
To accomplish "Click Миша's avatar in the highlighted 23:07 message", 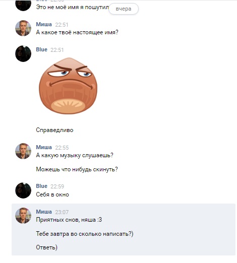I will point(23,216).
